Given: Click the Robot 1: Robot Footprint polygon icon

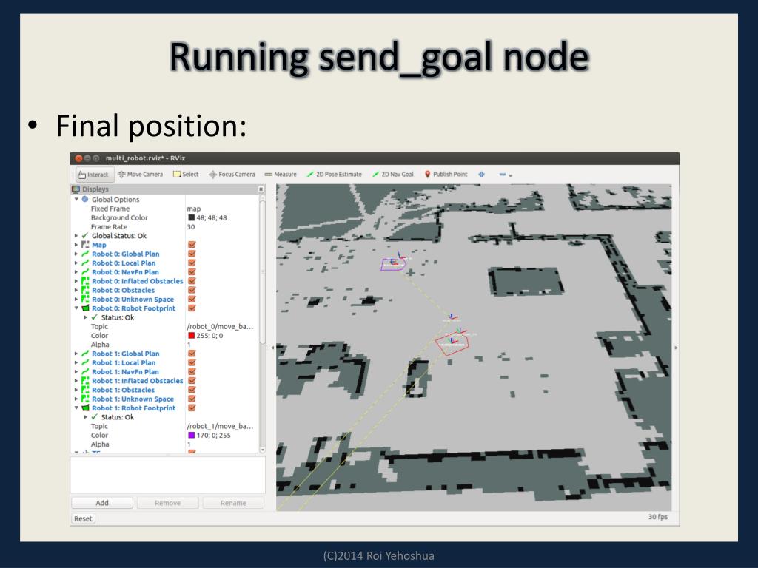Looking at the screenshot, I should point(86,408).
